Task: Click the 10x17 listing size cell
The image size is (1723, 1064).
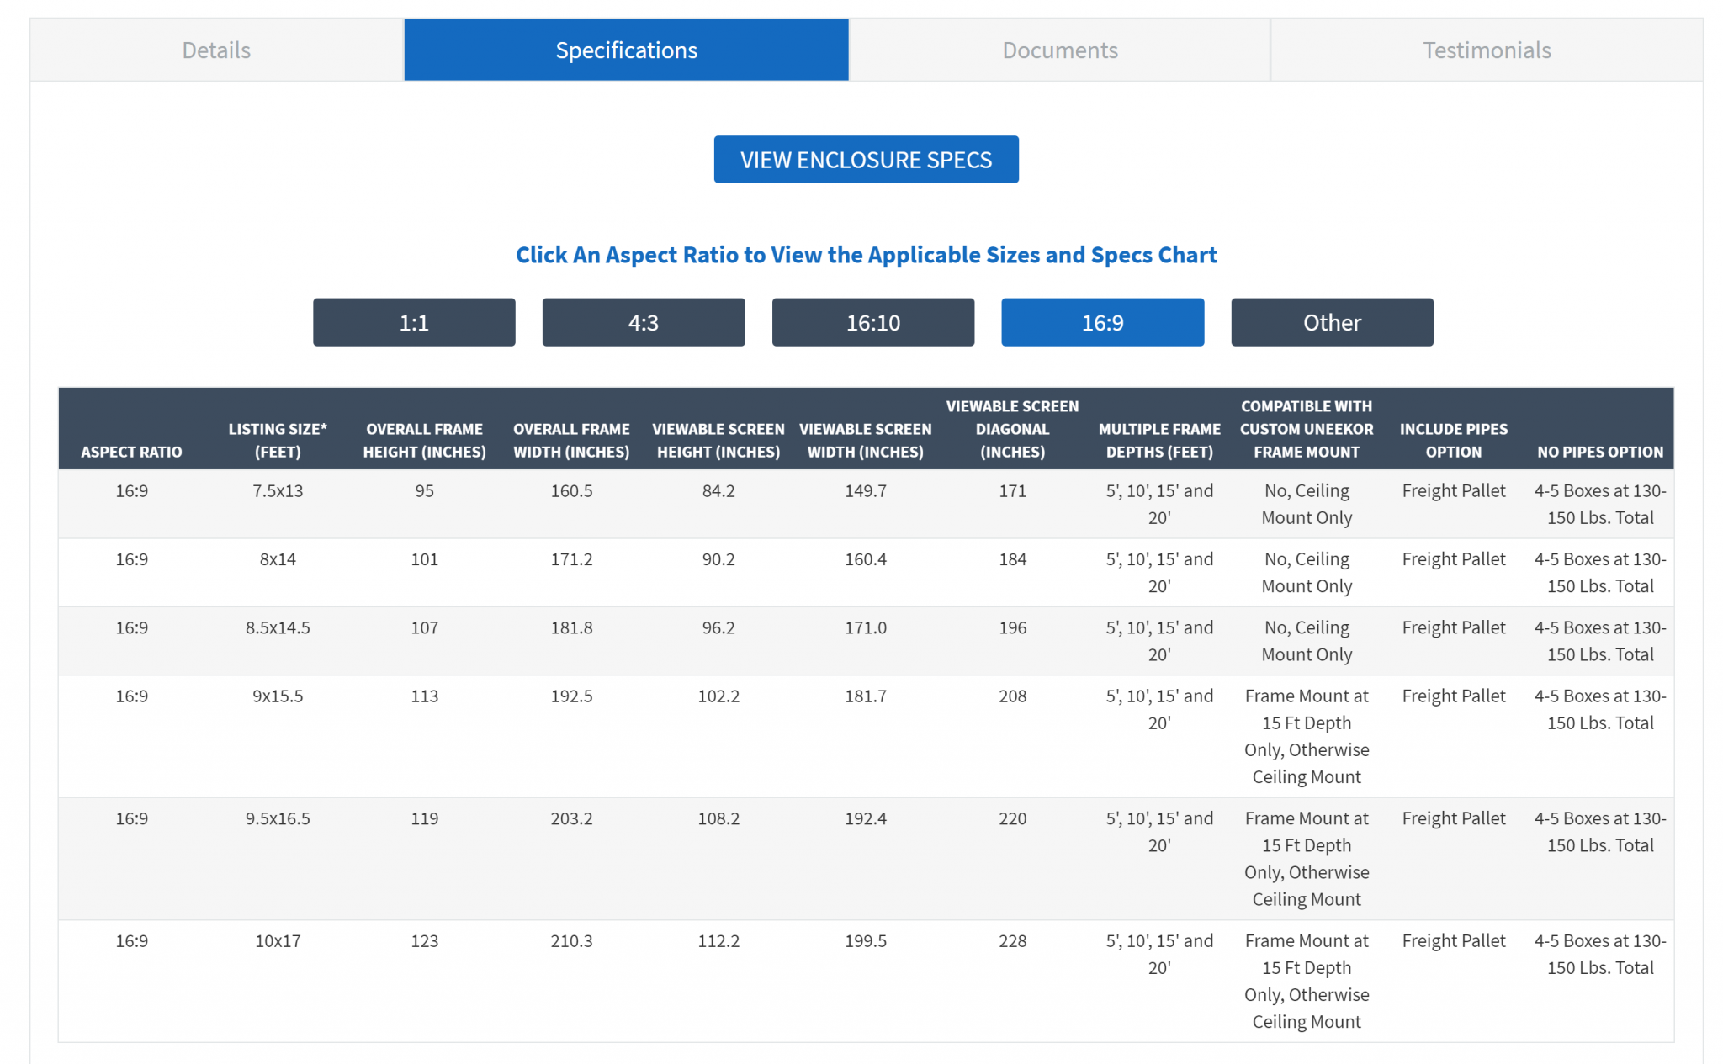Action: pyautogui.click(x=278, y=941)
